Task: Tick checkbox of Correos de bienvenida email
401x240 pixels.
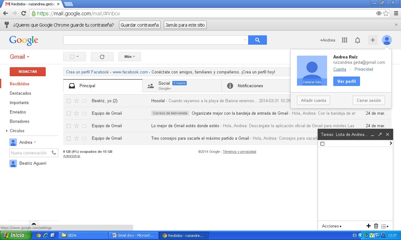Action: point(69,113)
